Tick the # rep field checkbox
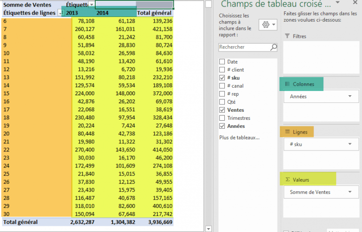The height and width of the screenshot is (232, 362). (x=222, y=94)
